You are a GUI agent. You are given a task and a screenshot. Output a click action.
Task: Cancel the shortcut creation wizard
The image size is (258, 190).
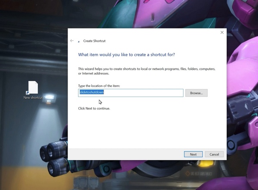pos(214,154)
